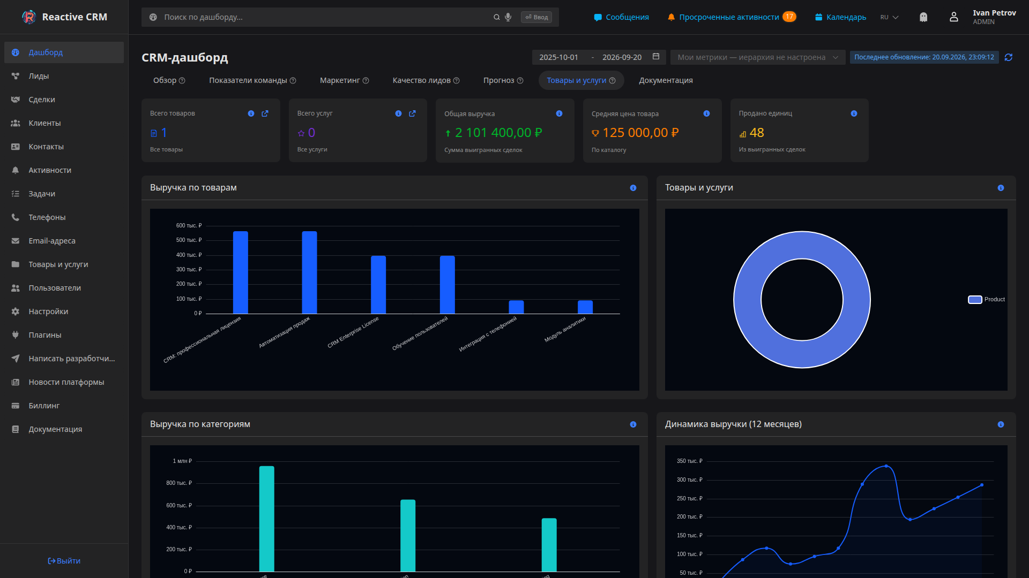Open the RU language dropdown
Image resolution: width=1029 pixels, height=578 pixels.
tap(890, 17)
